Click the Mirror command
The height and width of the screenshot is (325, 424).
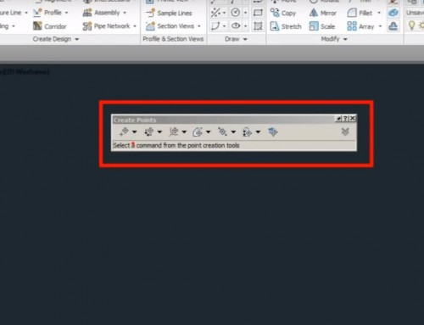[323, 13]
